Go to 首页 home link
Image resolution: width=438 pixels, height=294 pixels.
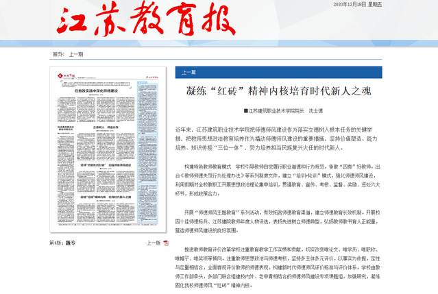click(x=58, y=53)
